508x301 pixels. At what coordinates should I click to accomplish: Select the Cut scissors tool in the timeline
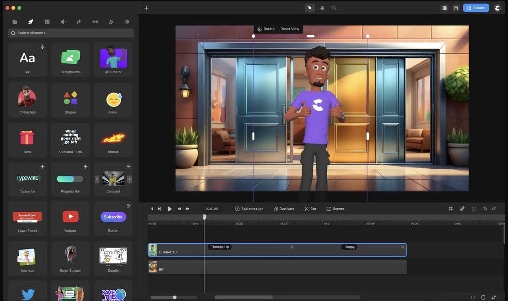pyautogui.click(x=310, y=208)
